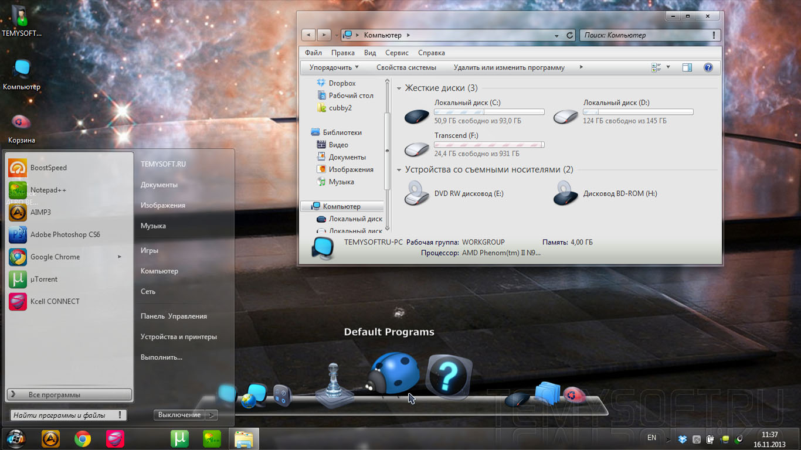Collapse the Жесткие диски group
Image resolution: width=801 pixels, height=450 pixels.
coord(399,88)
